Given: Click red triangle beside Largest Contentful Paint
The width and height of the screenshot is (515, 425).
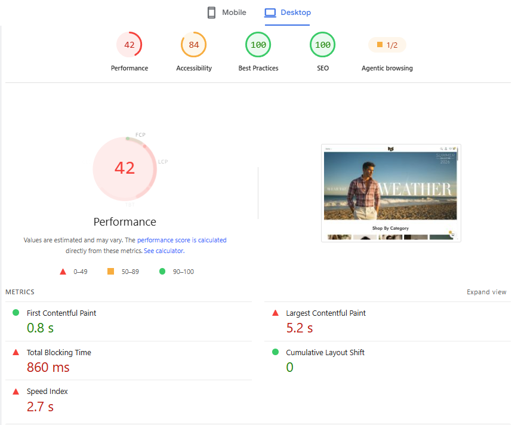Looking at the screenshot, I should click(x=276, y=313).
